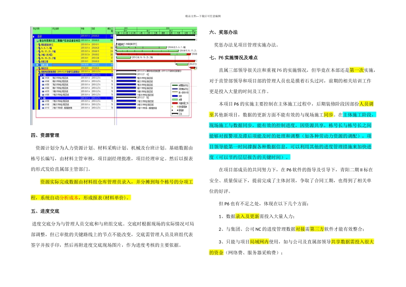Click the heading "六、奖惩办法"
406x287 pixels.
coord(224,32)
